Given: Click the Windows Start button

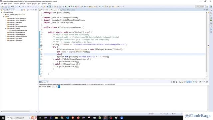Looking at the screenshot, I should pyautogui.click(x=3, y=118).
